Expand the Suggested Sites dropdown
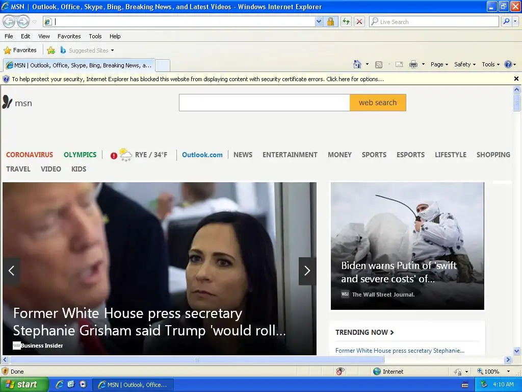The height and width of the screenshot is (392, 522). point(112,51)
